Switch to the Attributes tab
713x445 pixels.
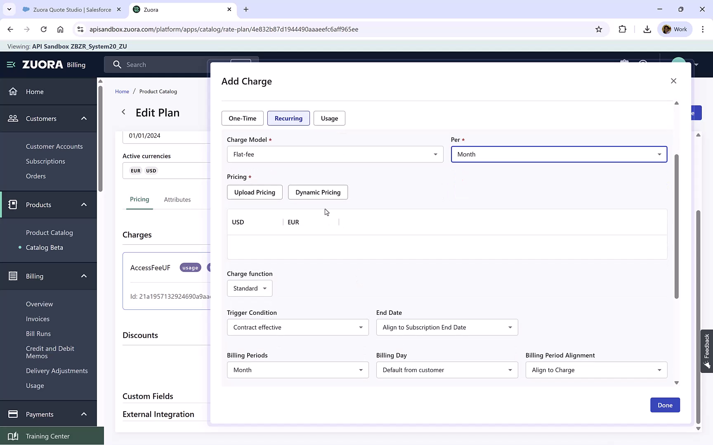point(177,199)
